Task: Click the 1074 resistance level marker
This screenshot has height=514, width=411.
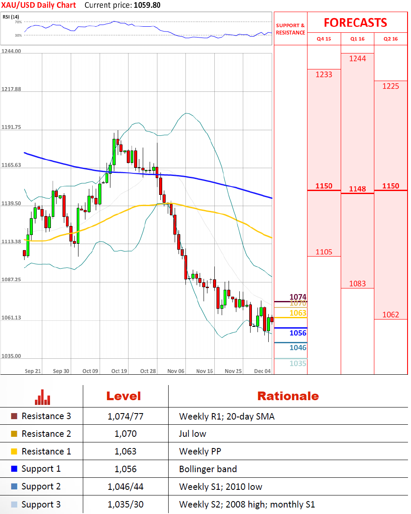Action: (298, 297)
